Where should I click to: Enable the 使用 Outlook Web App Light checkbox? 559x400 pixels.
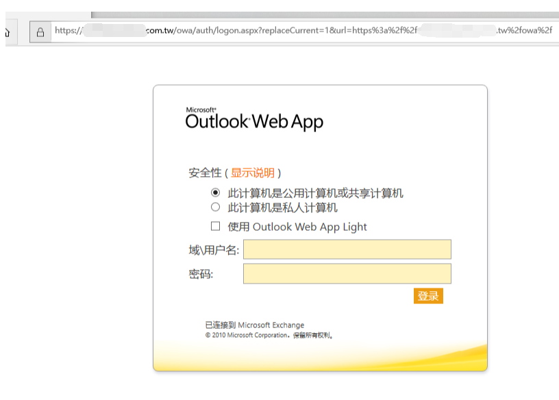click(215, 226)
